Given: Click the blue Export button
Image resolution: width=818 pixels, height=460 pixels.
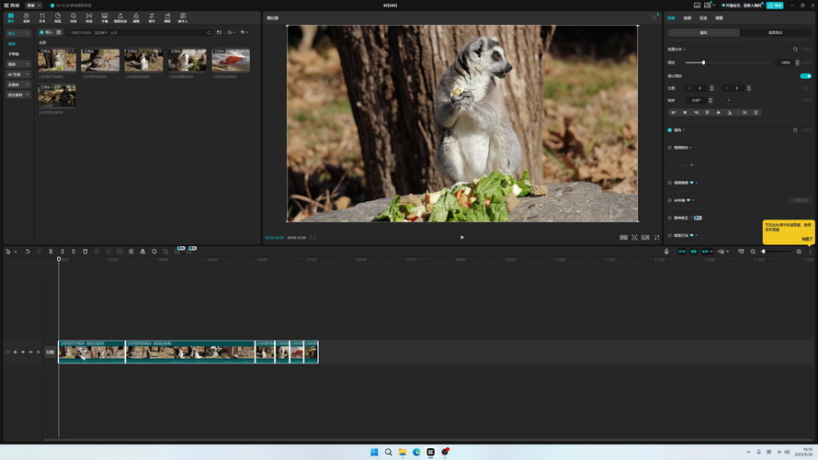Looking at the screenshot, I should [775, 6].
